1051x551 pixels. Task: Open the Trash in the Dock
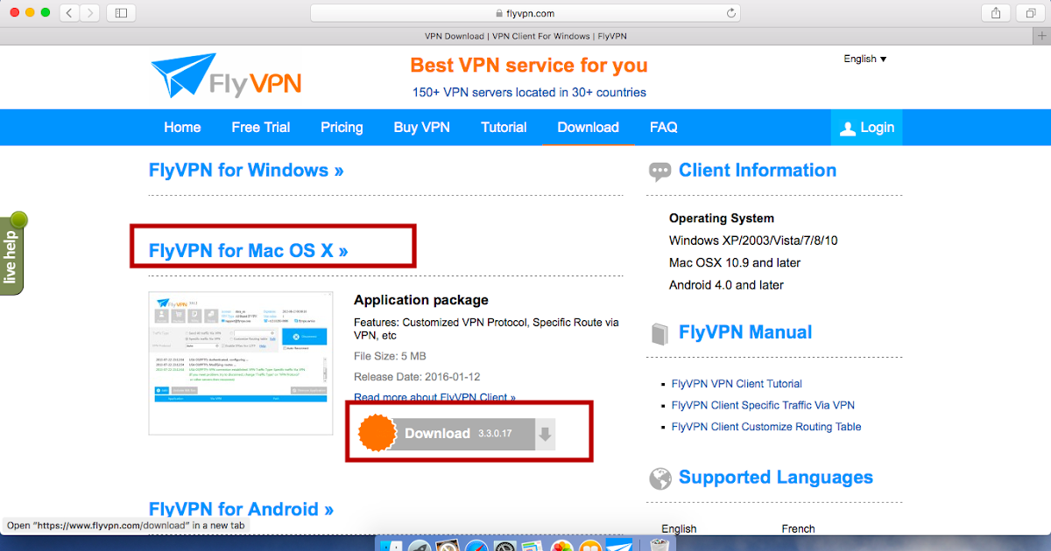coord(659,546)
